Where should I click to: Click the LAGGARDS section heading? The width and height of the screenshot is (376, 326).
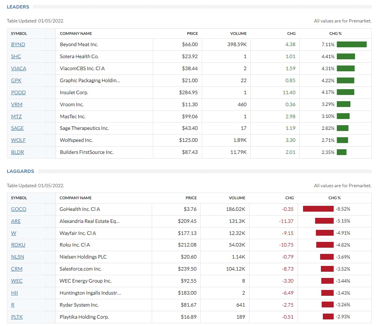point(21,171)
